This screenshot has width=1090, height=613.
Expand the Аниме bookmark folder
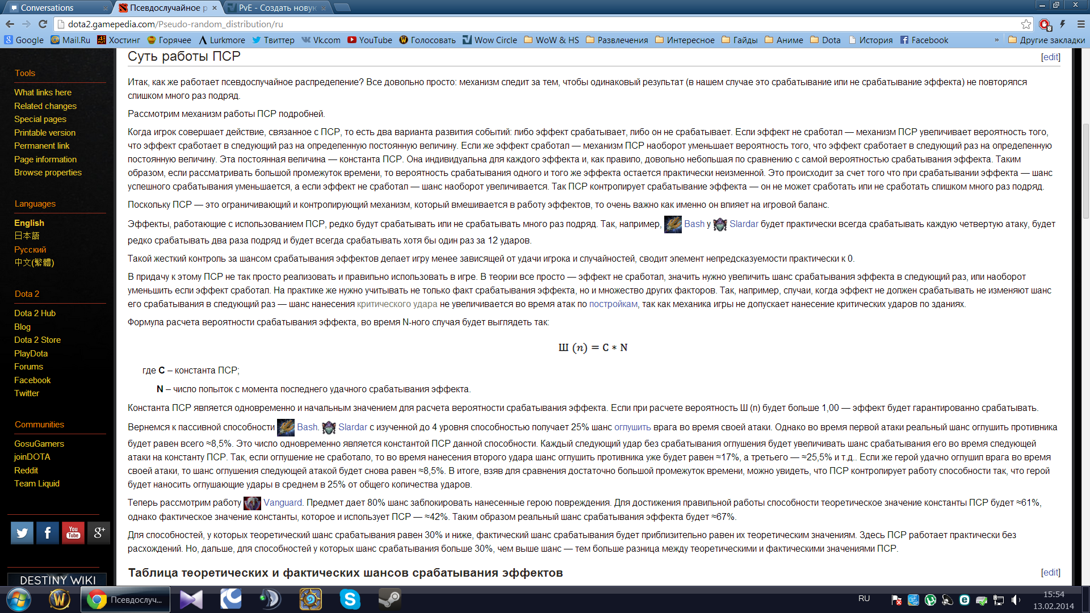783,40
